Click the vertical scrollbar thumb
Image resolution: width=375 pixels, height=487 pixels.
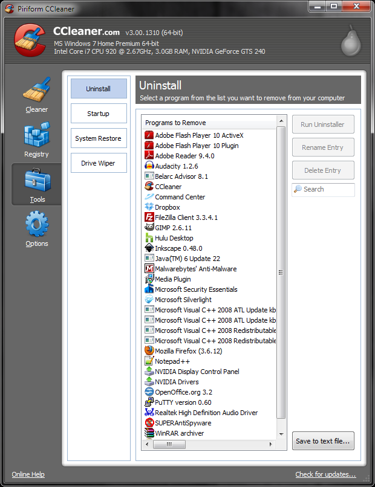pos(281,273)
